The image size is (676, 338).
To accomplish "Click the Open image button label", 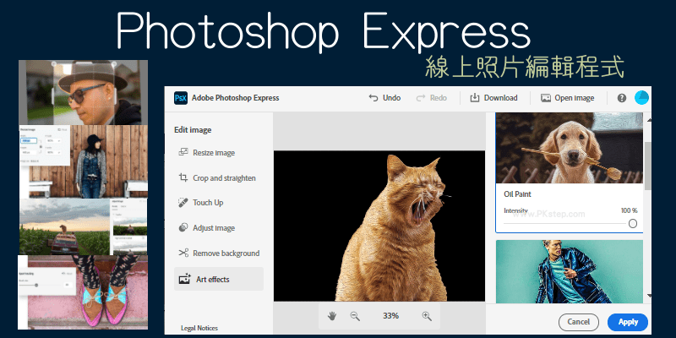I will pyautogui.click(x=575, y=98).
